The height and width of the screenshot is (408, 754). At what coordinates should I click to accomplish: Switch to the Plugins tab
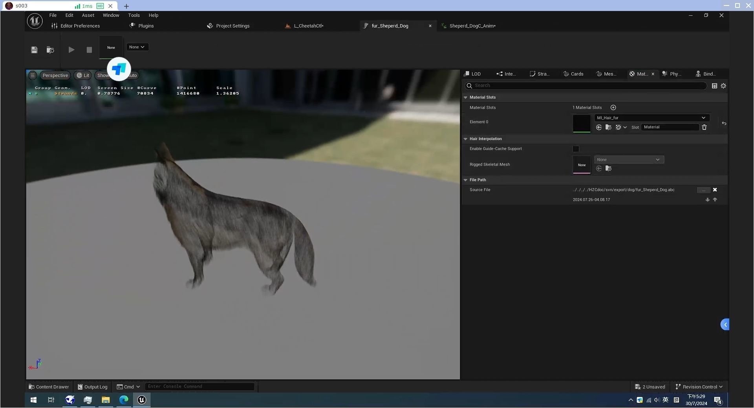tap(142, 26)
